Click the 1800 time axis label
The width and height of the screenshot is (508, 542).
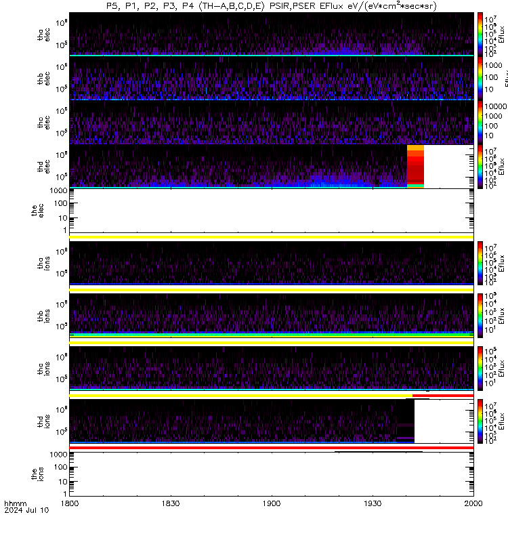click(x=70, y=503)
